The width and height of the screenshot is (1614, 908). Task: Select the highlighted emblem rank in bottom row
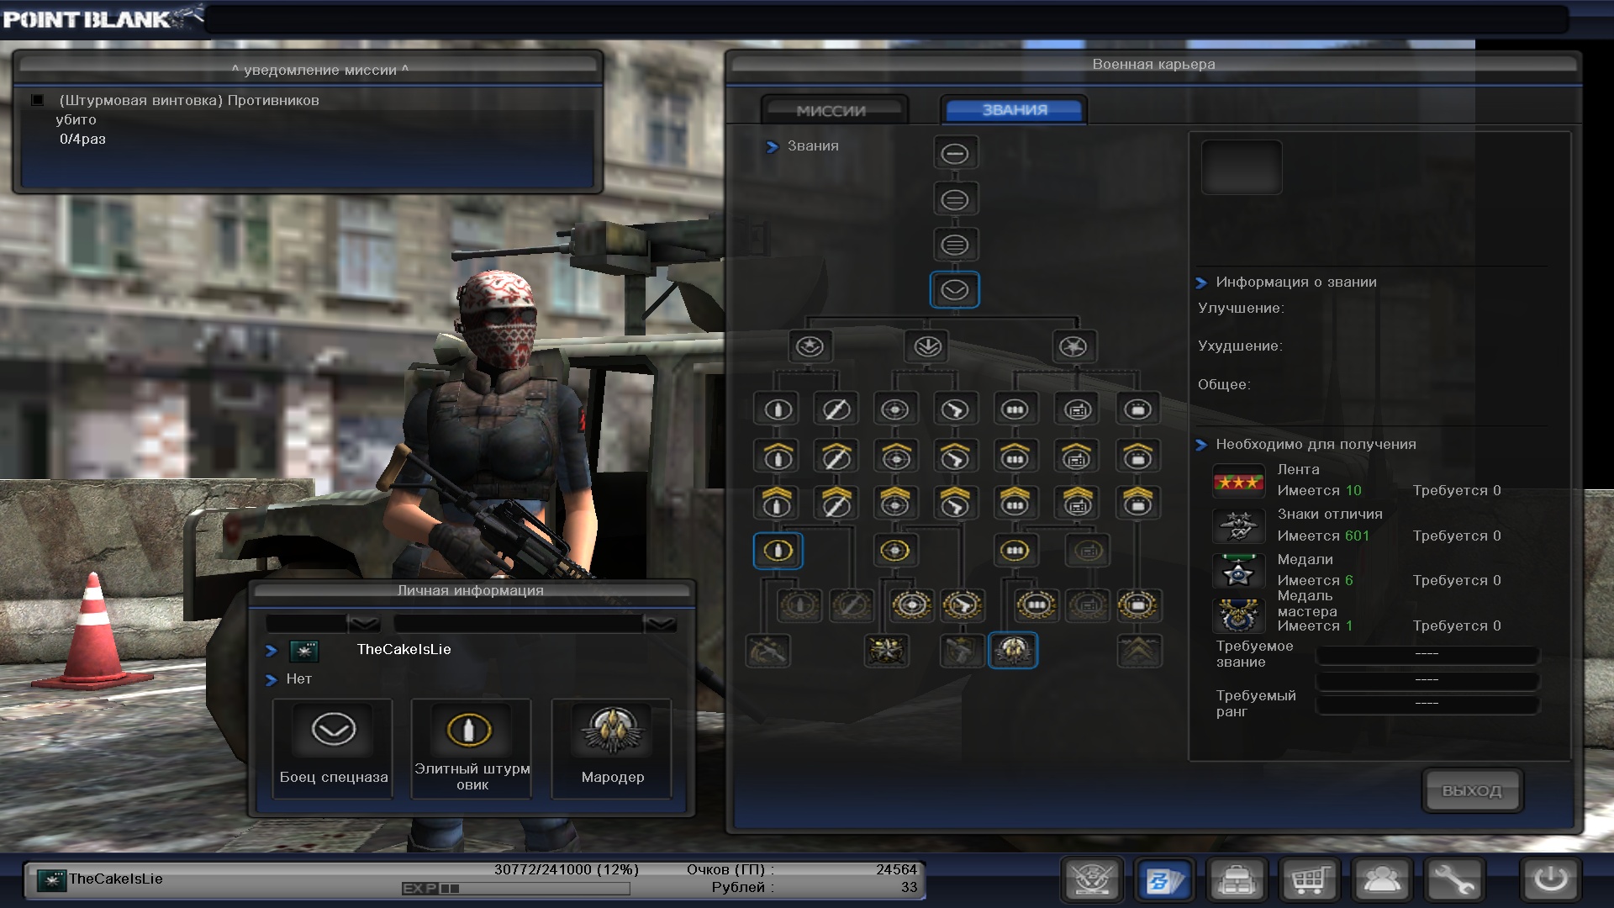click(x=1013, y=651)
